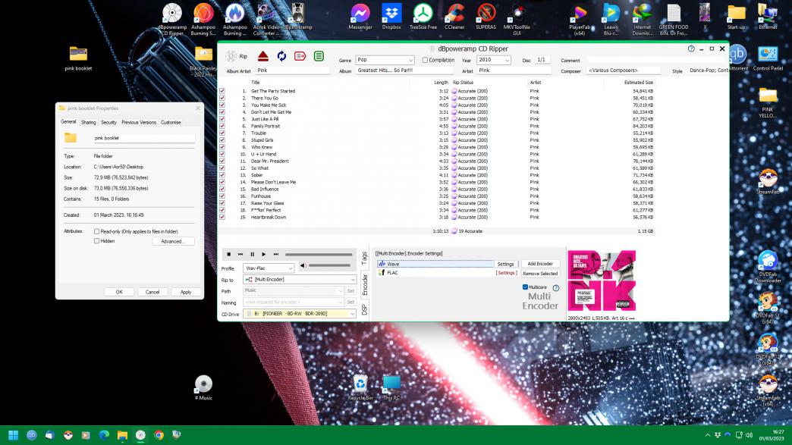Click the Advanced... button in Properties
The width and height of the screenshot is (792, 445).
172,241
